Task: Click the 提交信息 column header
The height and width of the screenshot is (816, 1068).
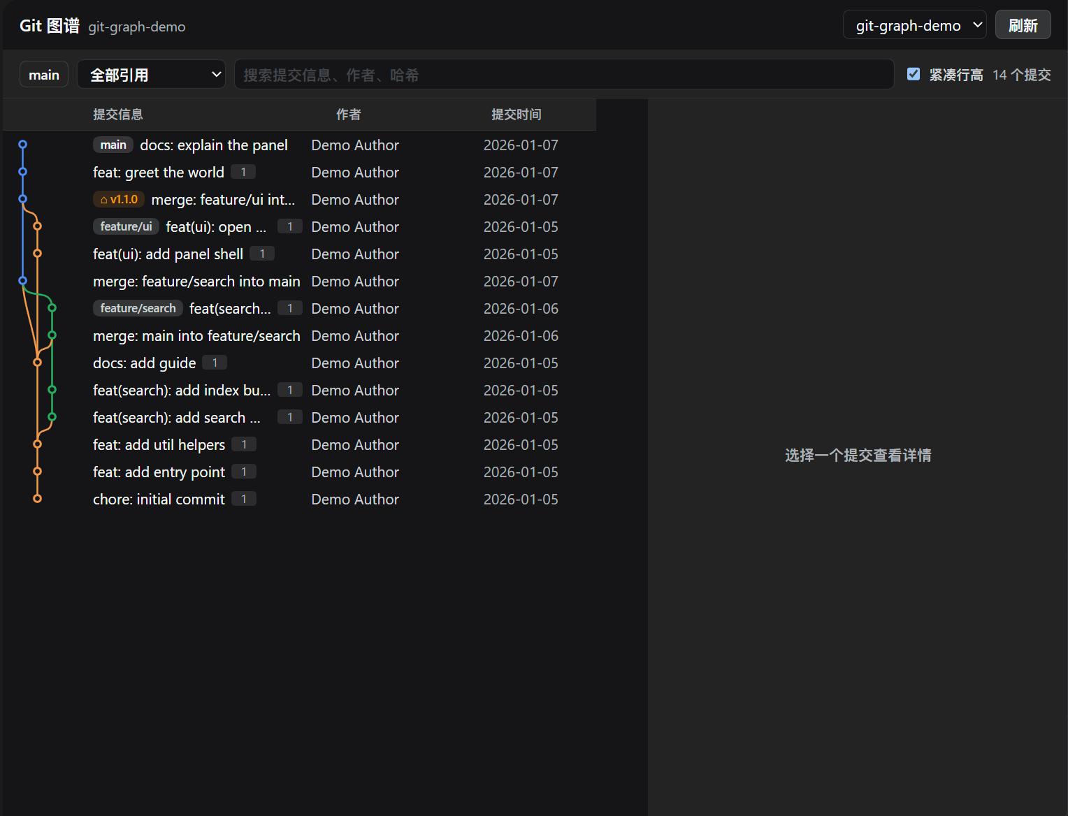Action: pyautogui.click(x=118, y=115)
